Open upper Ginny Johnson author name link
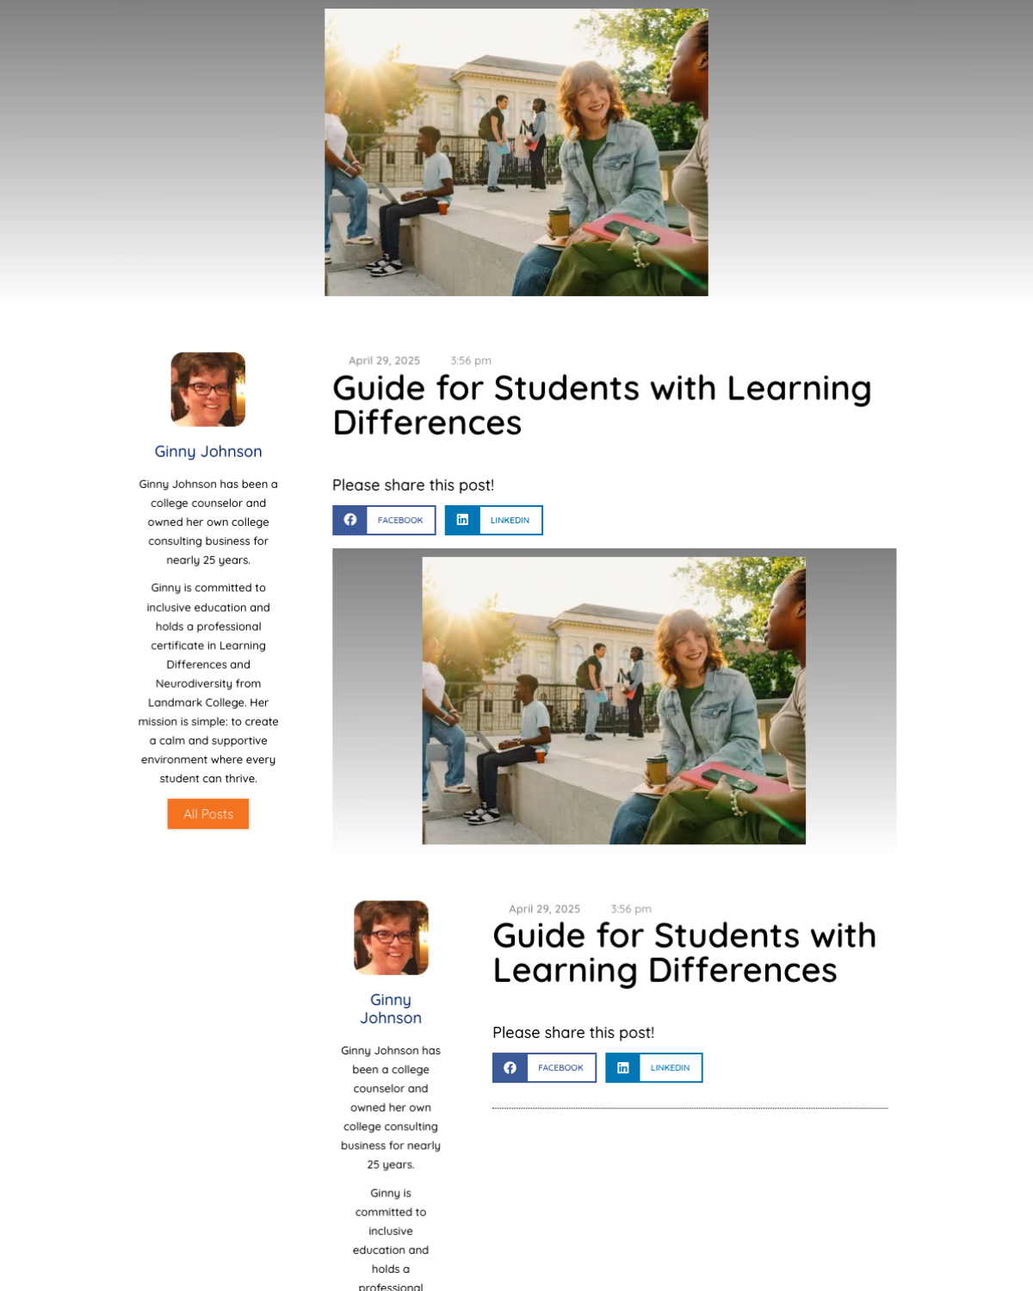 point(208,452)
